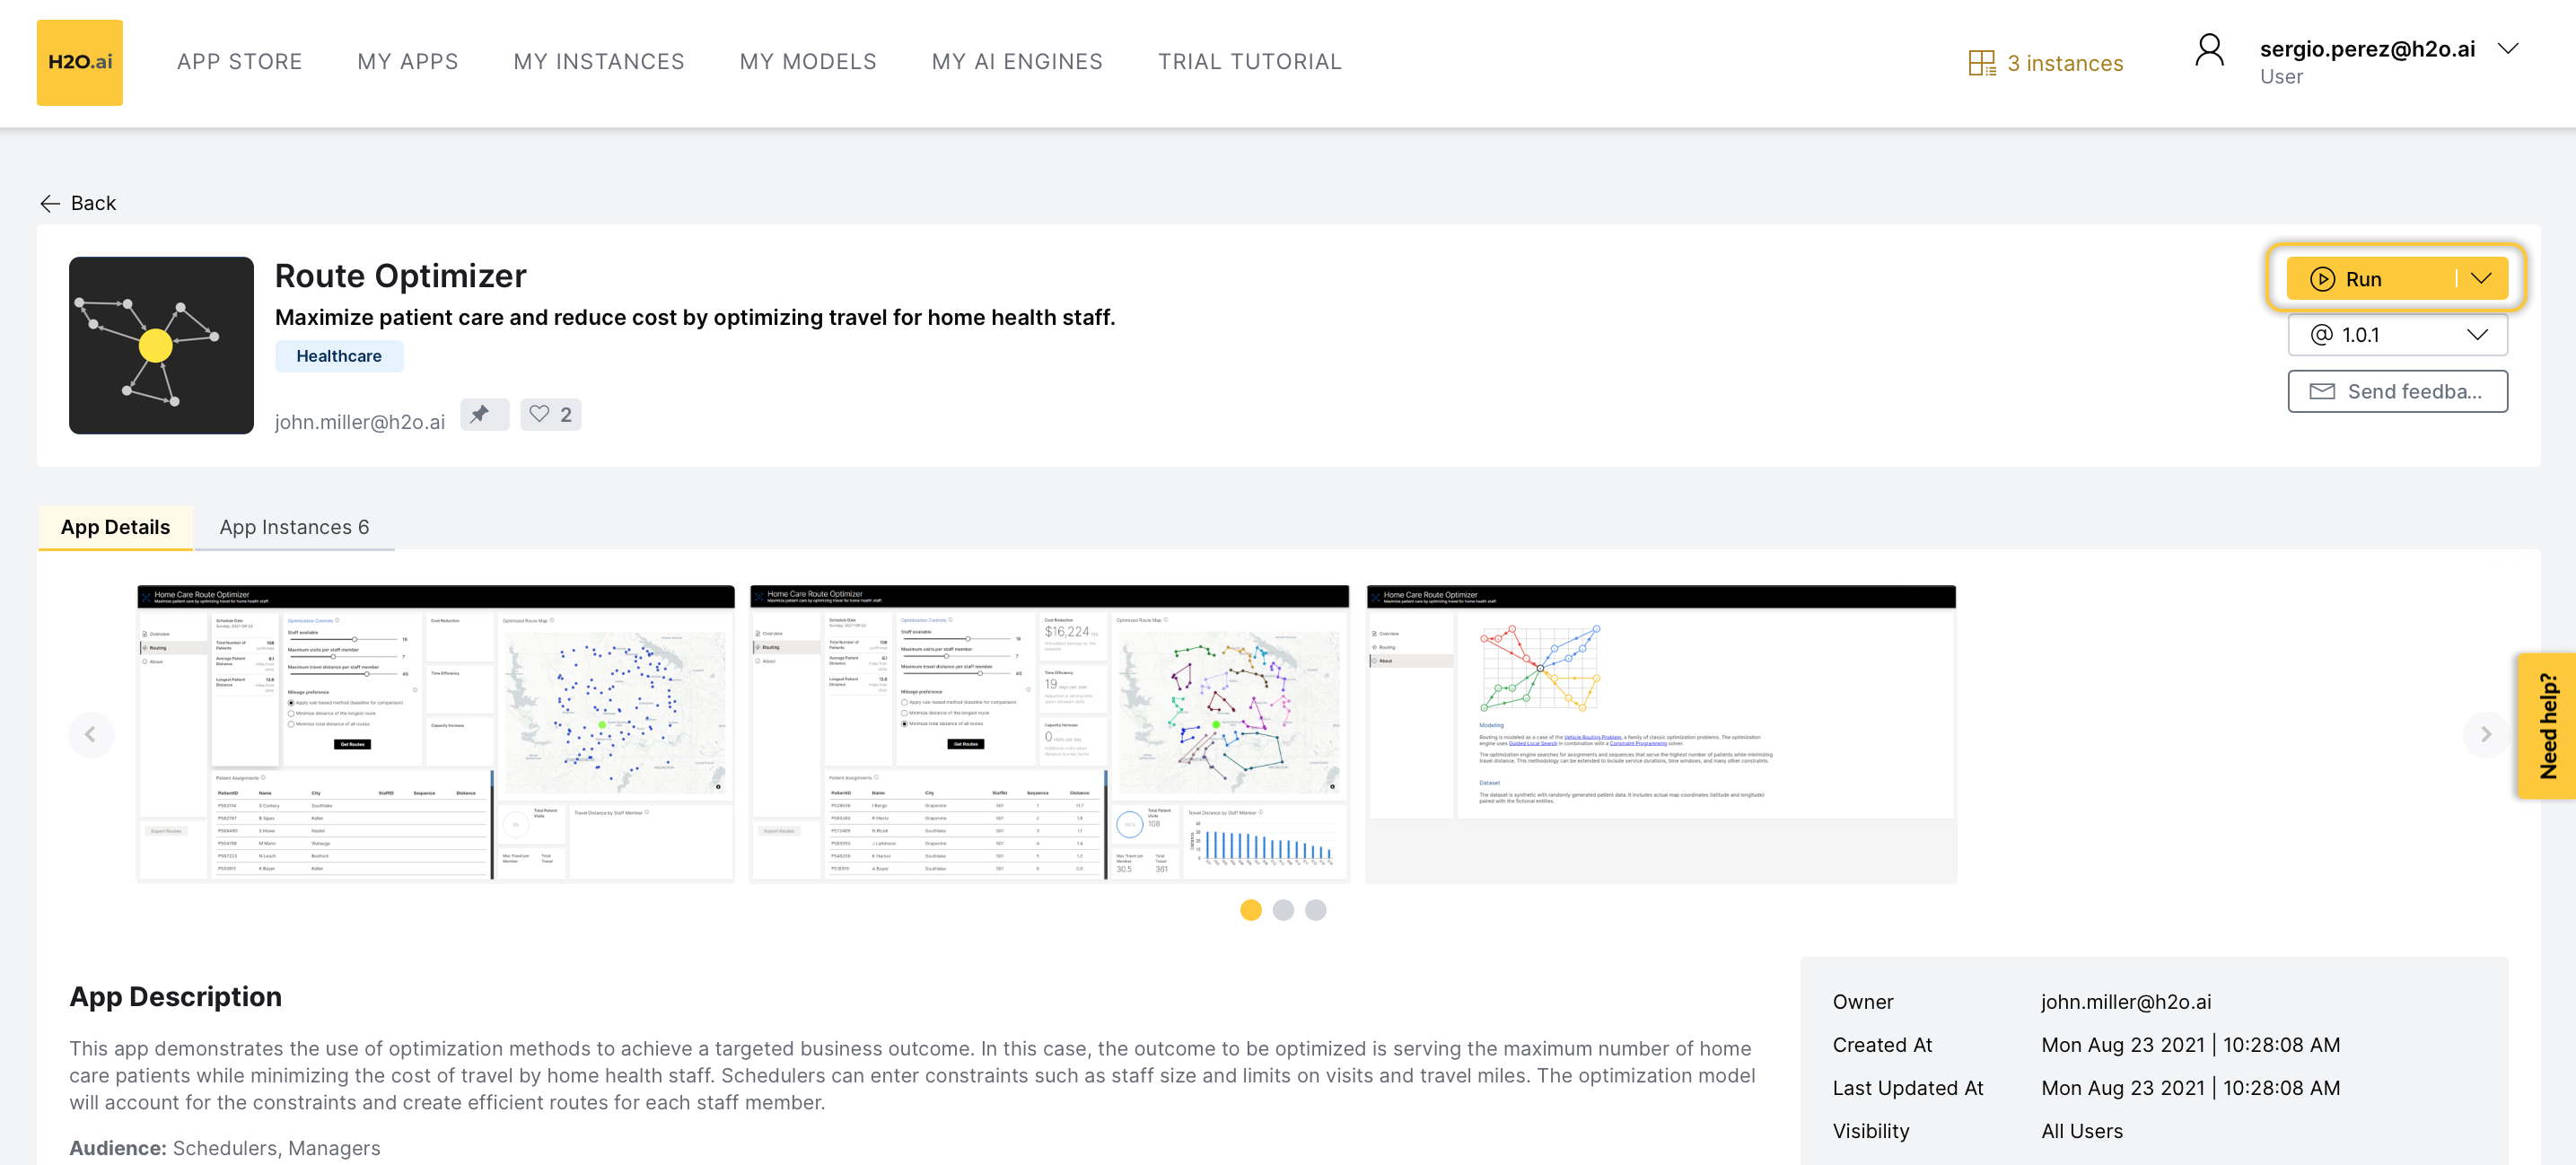Image resolution: width=2576 pixels, height=1165 pixels.
Task: Open MY AI ENGINES
Action: pyautogui.click(x=1017, y=62)
